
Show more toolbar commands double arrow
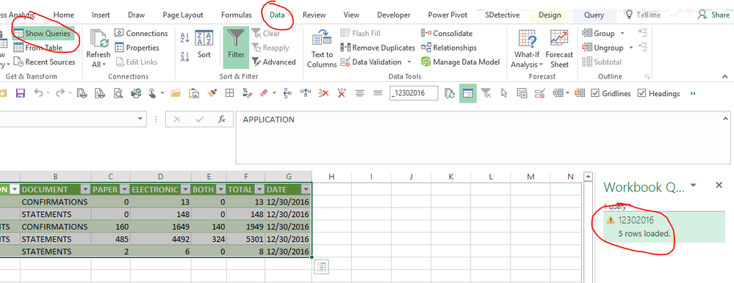pos(693,93)
